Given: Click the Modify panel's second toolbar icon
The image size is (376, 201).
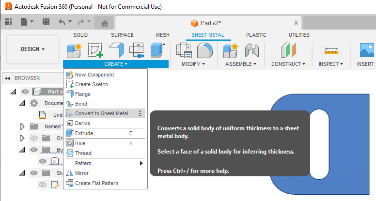Looking at the screenshot, I should click(x=205, y=50).
